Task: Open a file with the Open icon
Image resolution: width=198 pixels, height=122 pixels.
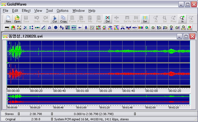Action: [x=17, y=19]
